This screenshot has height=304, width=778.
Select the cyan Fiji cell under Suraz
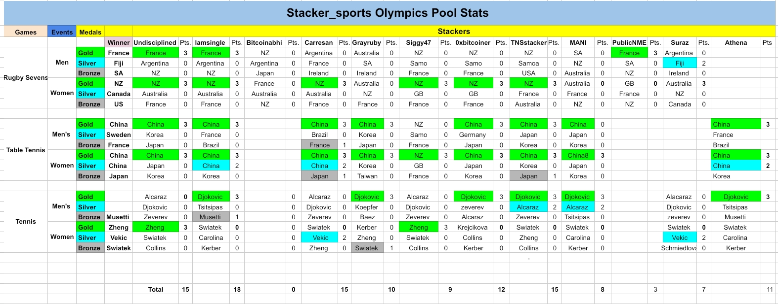tap(680, 63)
